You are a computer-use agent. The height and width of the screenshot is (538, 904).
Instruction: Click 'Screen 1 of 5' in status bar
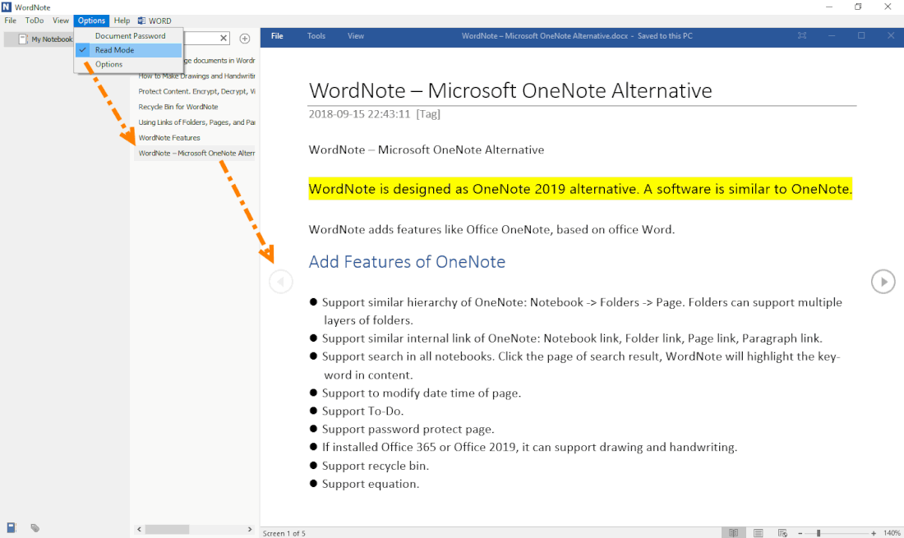pyautogui.click(x=284, y=533)
